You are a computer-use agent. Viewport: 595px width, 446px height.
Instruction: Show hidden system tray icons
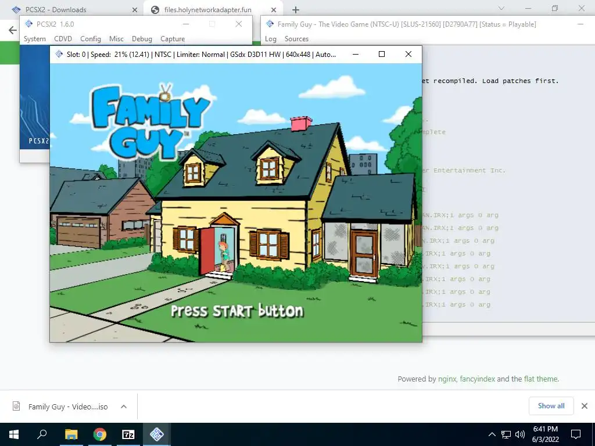pos(492,434)
